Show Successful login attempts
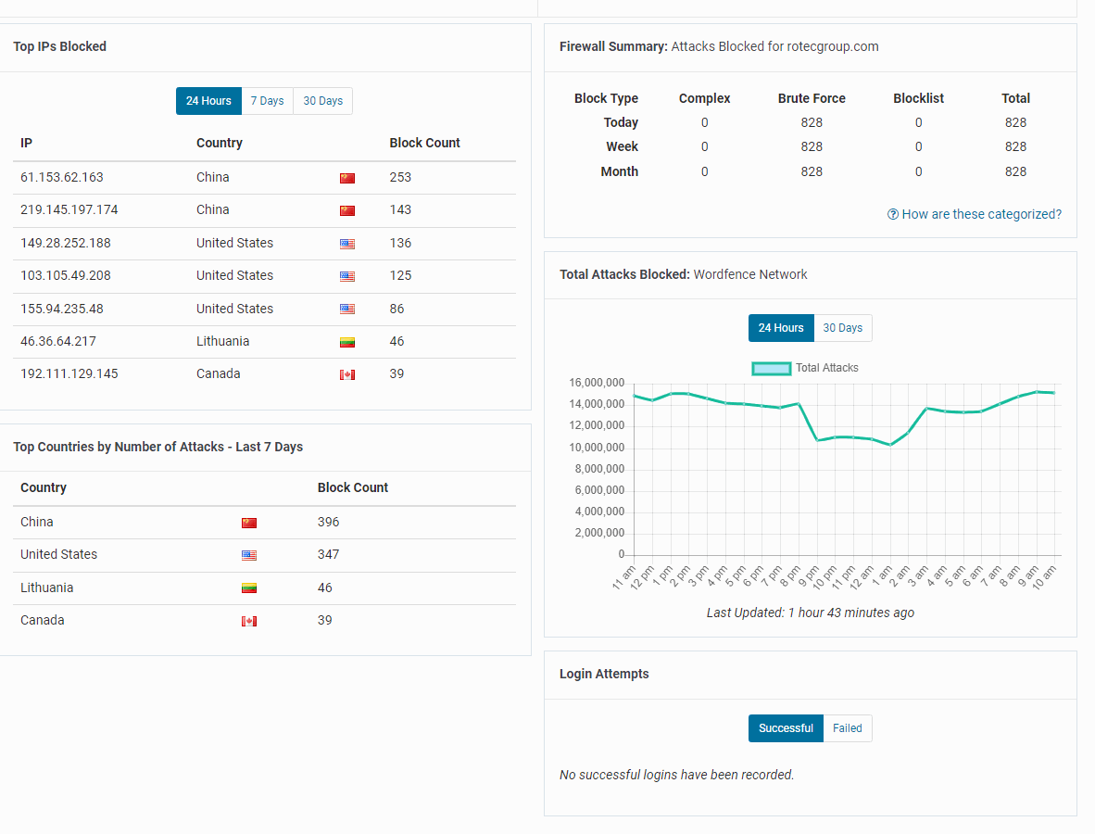This screenshot has height=834, width=1095. pos(786,727)
